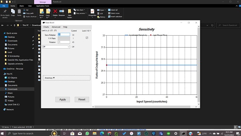
Task: Select SI Scholarship folder in sidebar
Action: pos(13,56)
